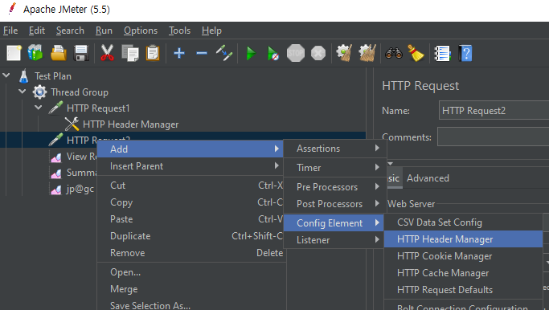Click the Open file folder icon
The height and width of the screenshot is (310, 549).
click(59, 53)
